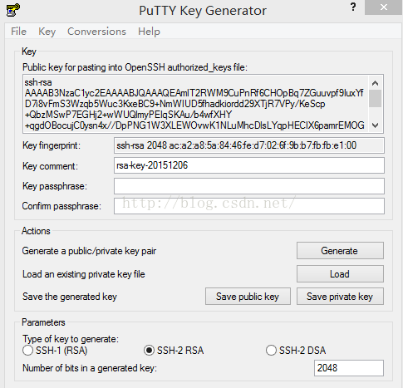The width and height of the screenshot is (403, 388).
Task: Select the SSH-1 (RSA) key type
Action: point(27,351)
